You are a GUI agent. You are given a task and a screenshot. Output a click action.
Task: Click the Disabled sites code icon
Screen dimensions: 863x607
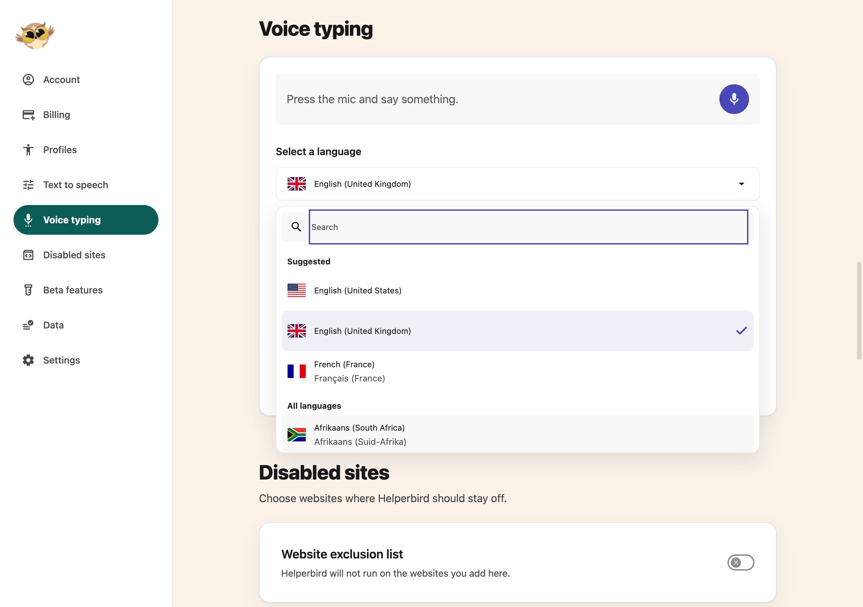point(28,255)
